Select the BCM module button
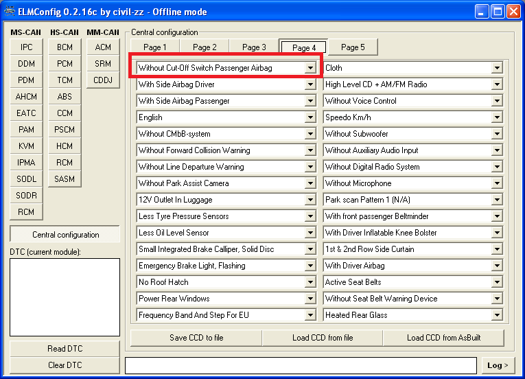This screenshot has height=379, width=525. point(65,47)
